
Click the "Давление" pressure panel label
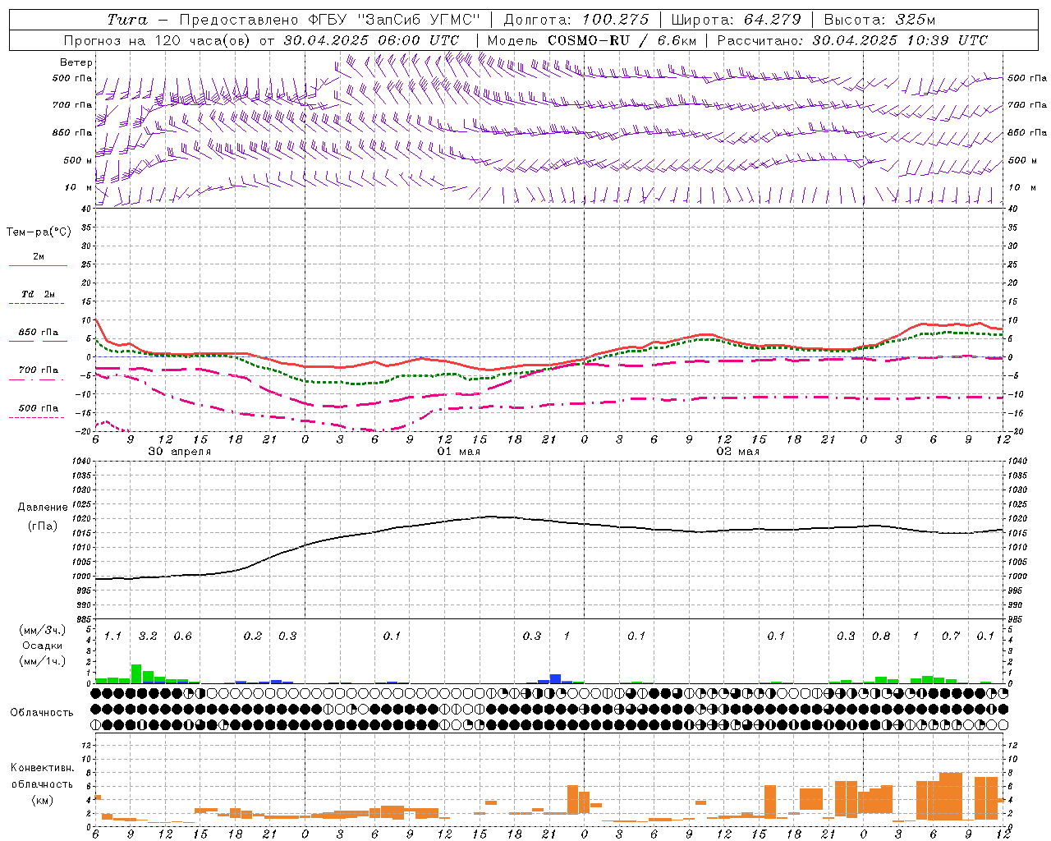point(43,508)
